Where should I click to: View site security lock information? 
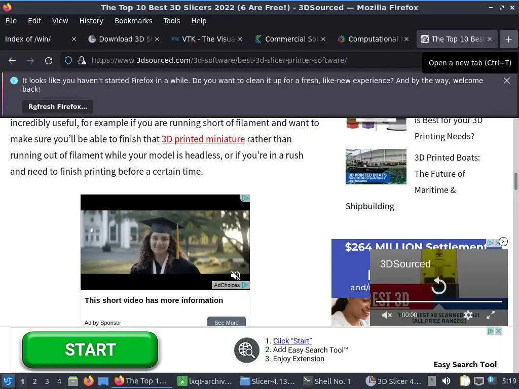click(x=82, y=61)
